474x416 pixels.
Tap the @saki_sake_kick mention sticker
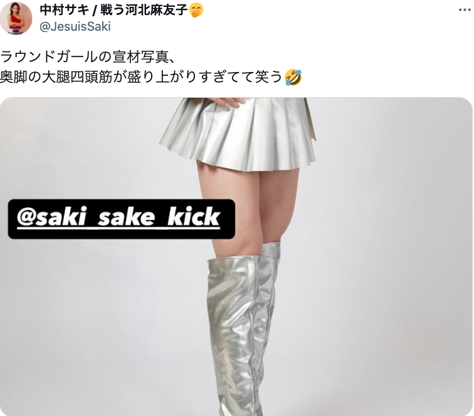coord(121,219)
